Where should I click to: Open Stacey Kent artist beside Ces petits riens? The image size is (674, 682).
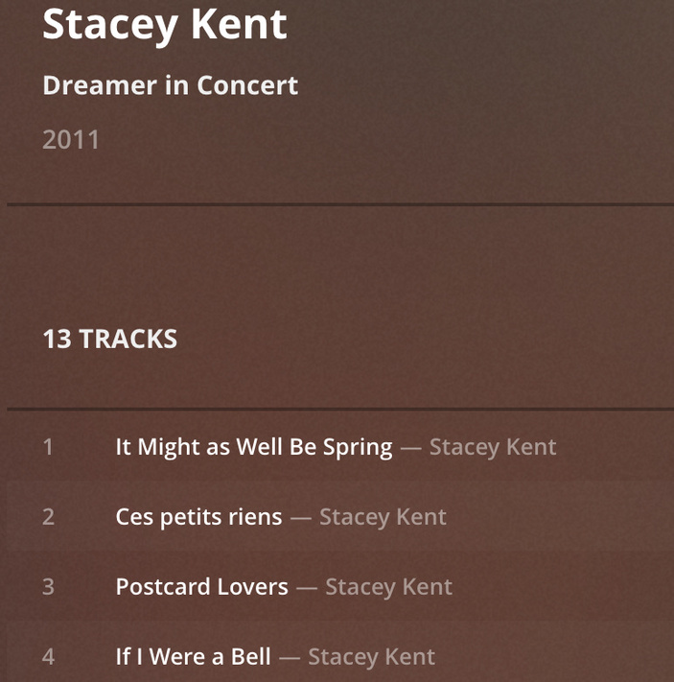click(383, 517)
